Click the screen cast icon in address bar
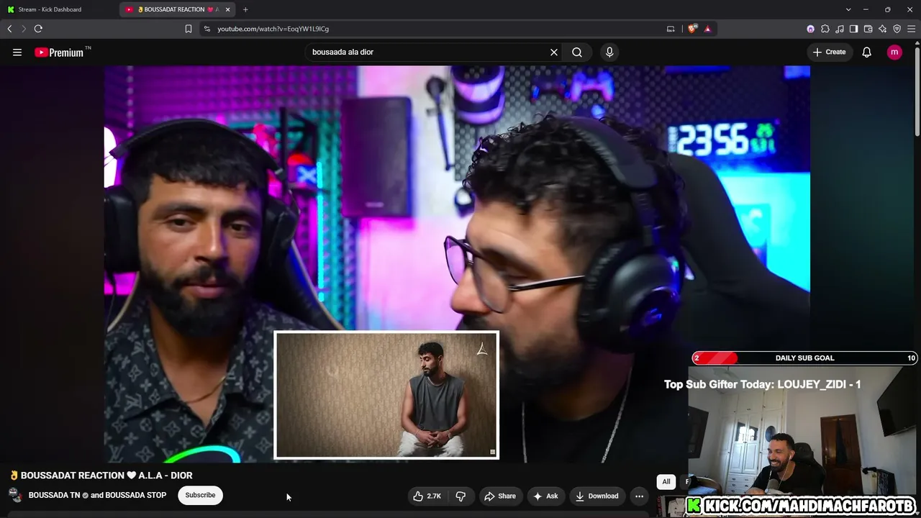The height and width of the screenshot is (518, 921). tap(671, 29)
